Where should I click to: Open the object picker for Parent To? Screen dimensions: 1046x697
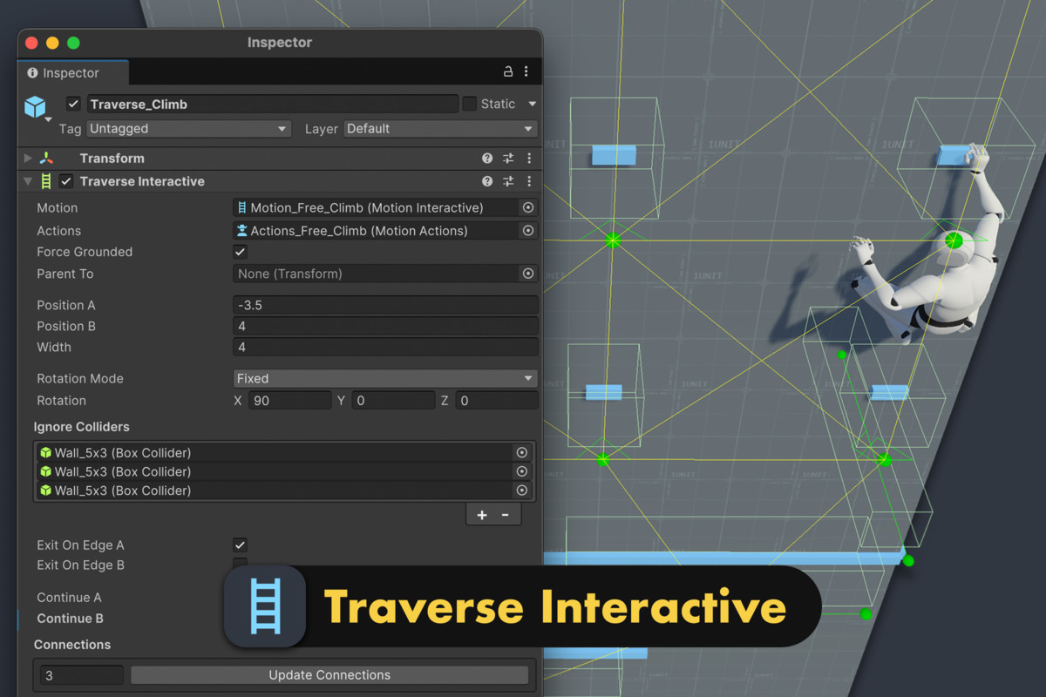pos(528,274)
